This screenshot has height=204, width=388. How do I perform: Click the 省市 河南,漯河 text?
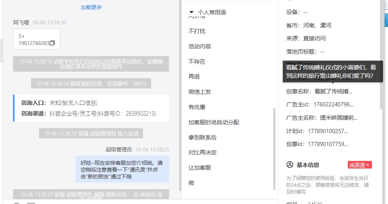click(x=308, y=26)
